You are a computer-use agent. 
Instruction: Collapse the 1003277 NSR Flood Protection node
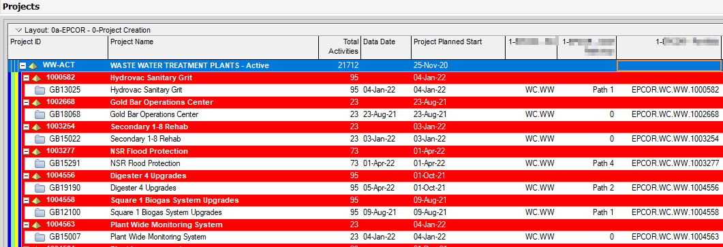(27, 151)
